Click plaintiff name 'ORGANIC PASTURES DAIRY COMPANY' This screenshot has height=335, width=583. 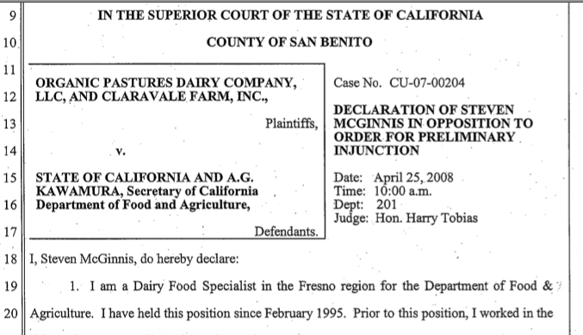[166, 83]
